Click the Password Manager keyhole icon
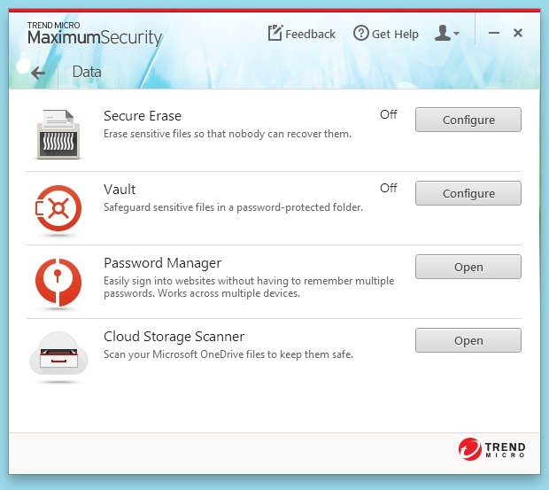The height and width of the screenshot is (490, 549). coord(58,283)
